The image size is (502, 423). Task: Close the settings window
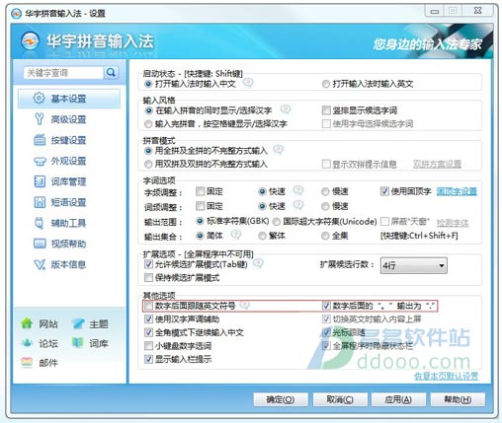[x=478, y=11]
